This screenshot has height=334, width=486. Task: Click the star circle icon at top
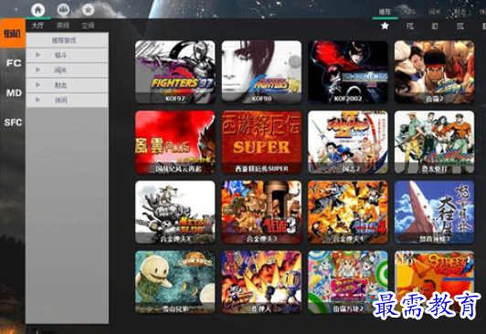coord(88,10)
